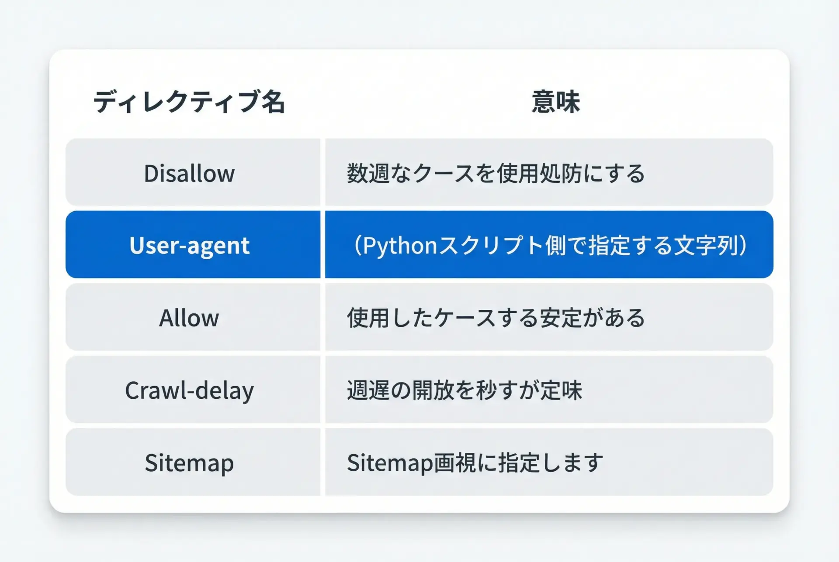Click the ディレクティブ名 column header
Viewport: 839px width, 562px height.
click(189, 102)
